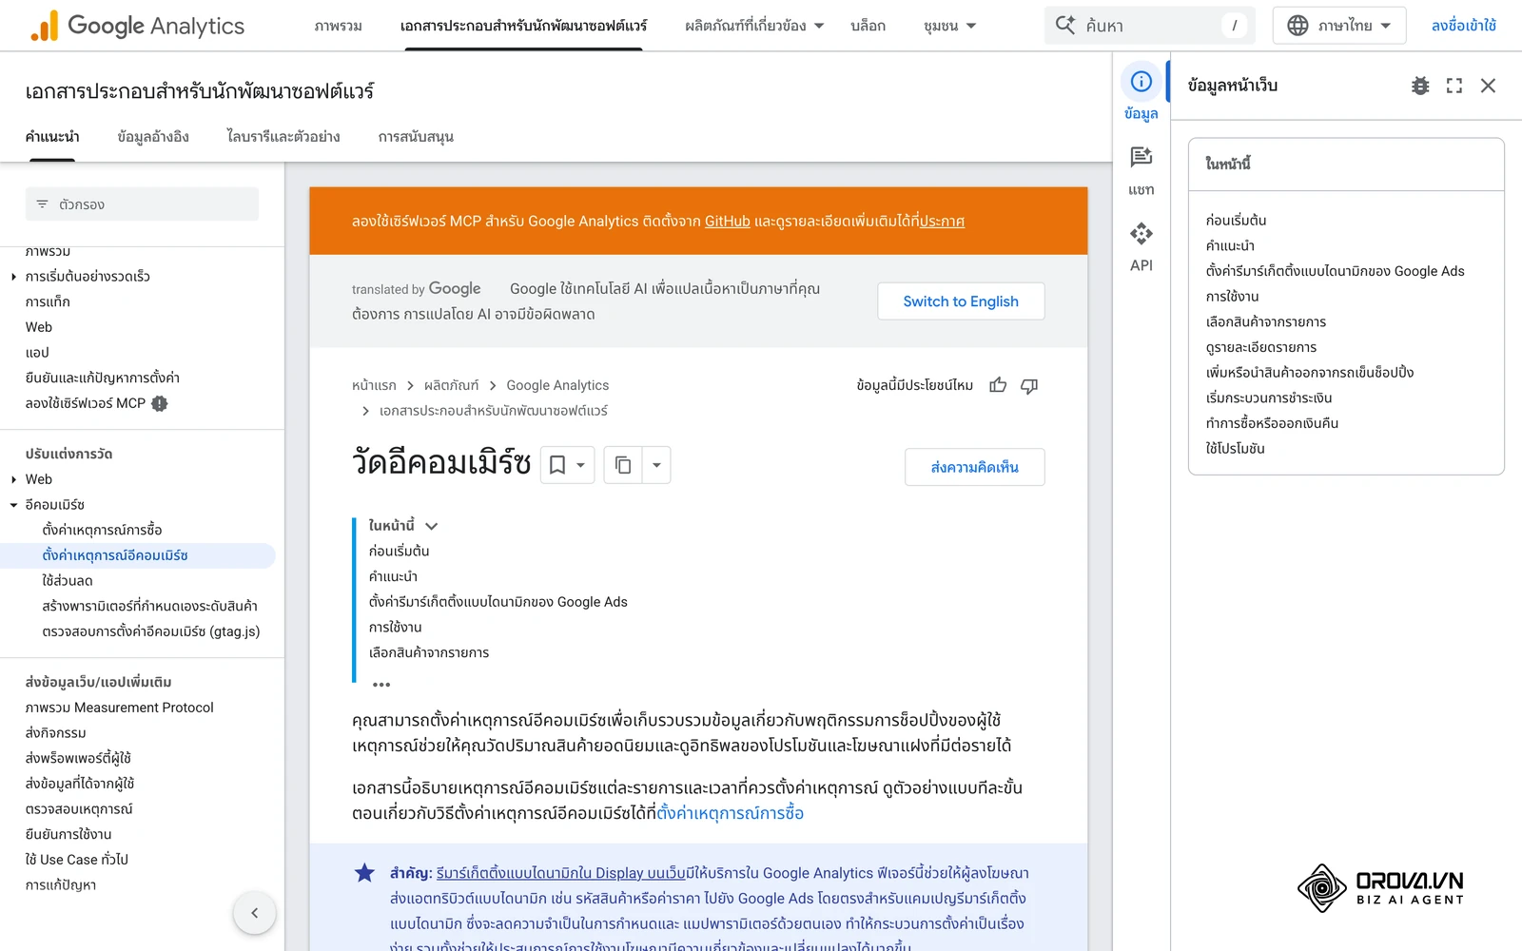Expand the ในหน้านี้ table of contents
Screen dimensions: 1522x951
(432, 526)
